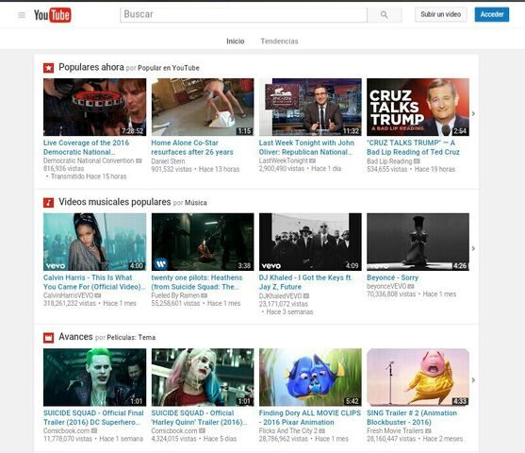Click the Subir un video button
Viewport: 525px width, 453px height.
click(x=441, y=14)
